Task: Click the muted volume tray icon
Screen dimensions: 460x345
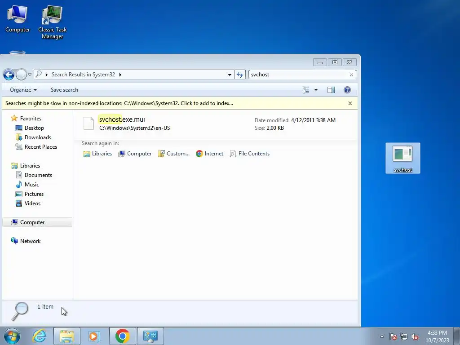Action: click(x=415, y=336)
